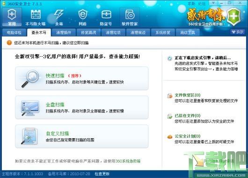
Task: Click the orange warning icon in notice bar
Action: [9, 43]
